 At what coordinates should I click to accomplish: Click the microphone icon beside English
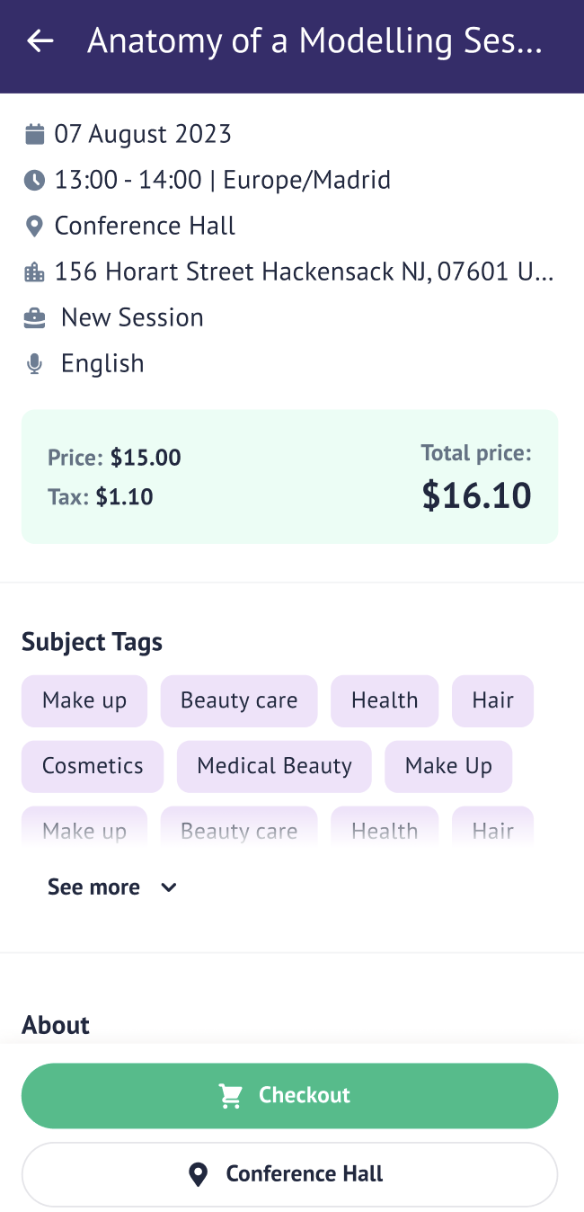(34, 364)
